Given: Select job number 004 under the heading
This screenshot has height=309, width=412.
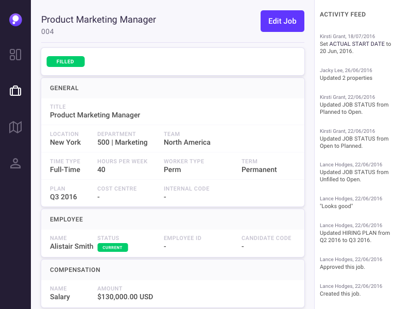Looking at the screenshot, I should (x=47, y=31).
